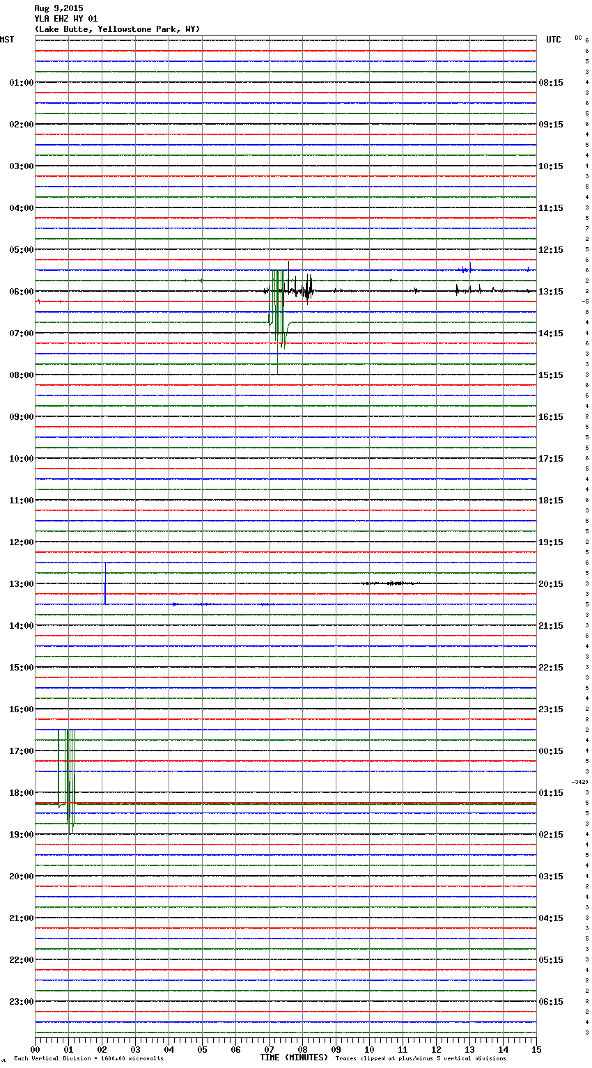592x1068 pixels.
Task: Click the '-3420' DC offset value
Action: coord(580,782)
